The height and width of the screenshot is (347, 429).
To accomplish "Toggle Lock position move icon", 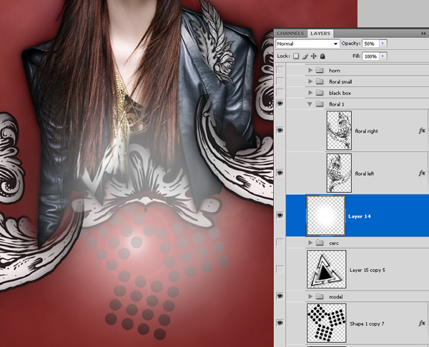I will pyautogui.click(x=314, y=56).
